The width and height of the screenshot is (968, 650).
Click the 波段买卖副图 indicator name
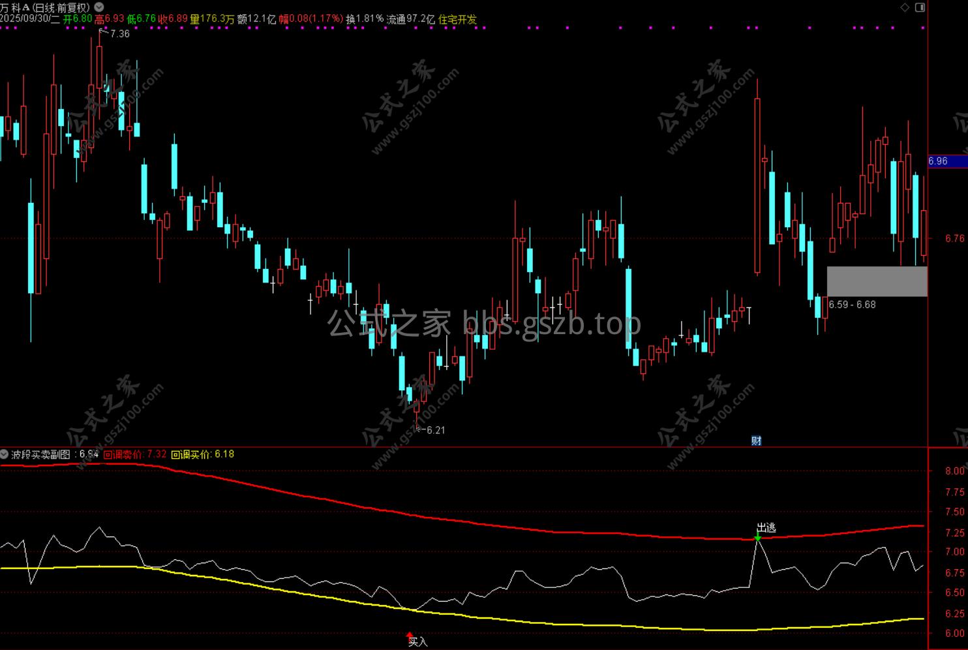tap(40, 454)
